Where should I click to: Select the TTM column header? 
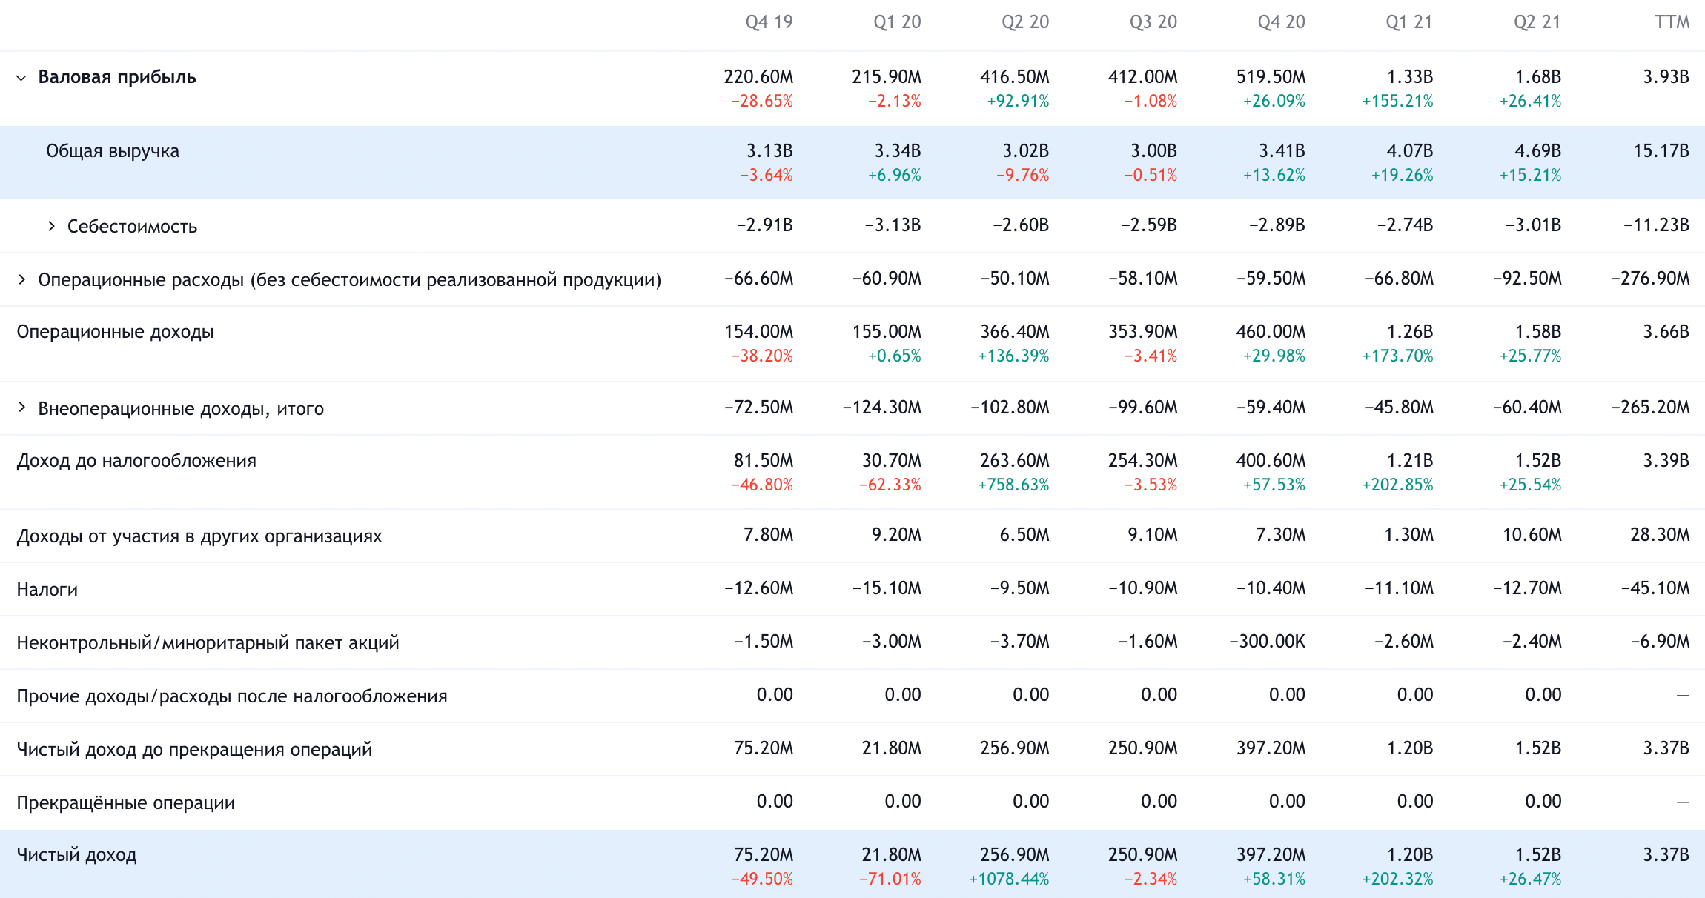(x=1672, y=22)
